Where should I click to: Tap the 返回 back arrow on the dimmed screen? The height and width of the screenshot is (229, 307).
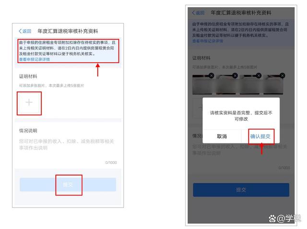coord(198,13)
